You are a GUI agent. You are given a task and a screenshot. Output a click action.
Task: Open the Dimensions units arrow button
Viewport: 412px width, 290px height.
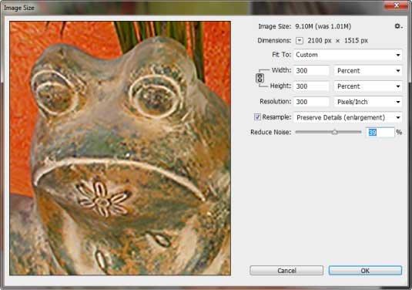point(300,41)
